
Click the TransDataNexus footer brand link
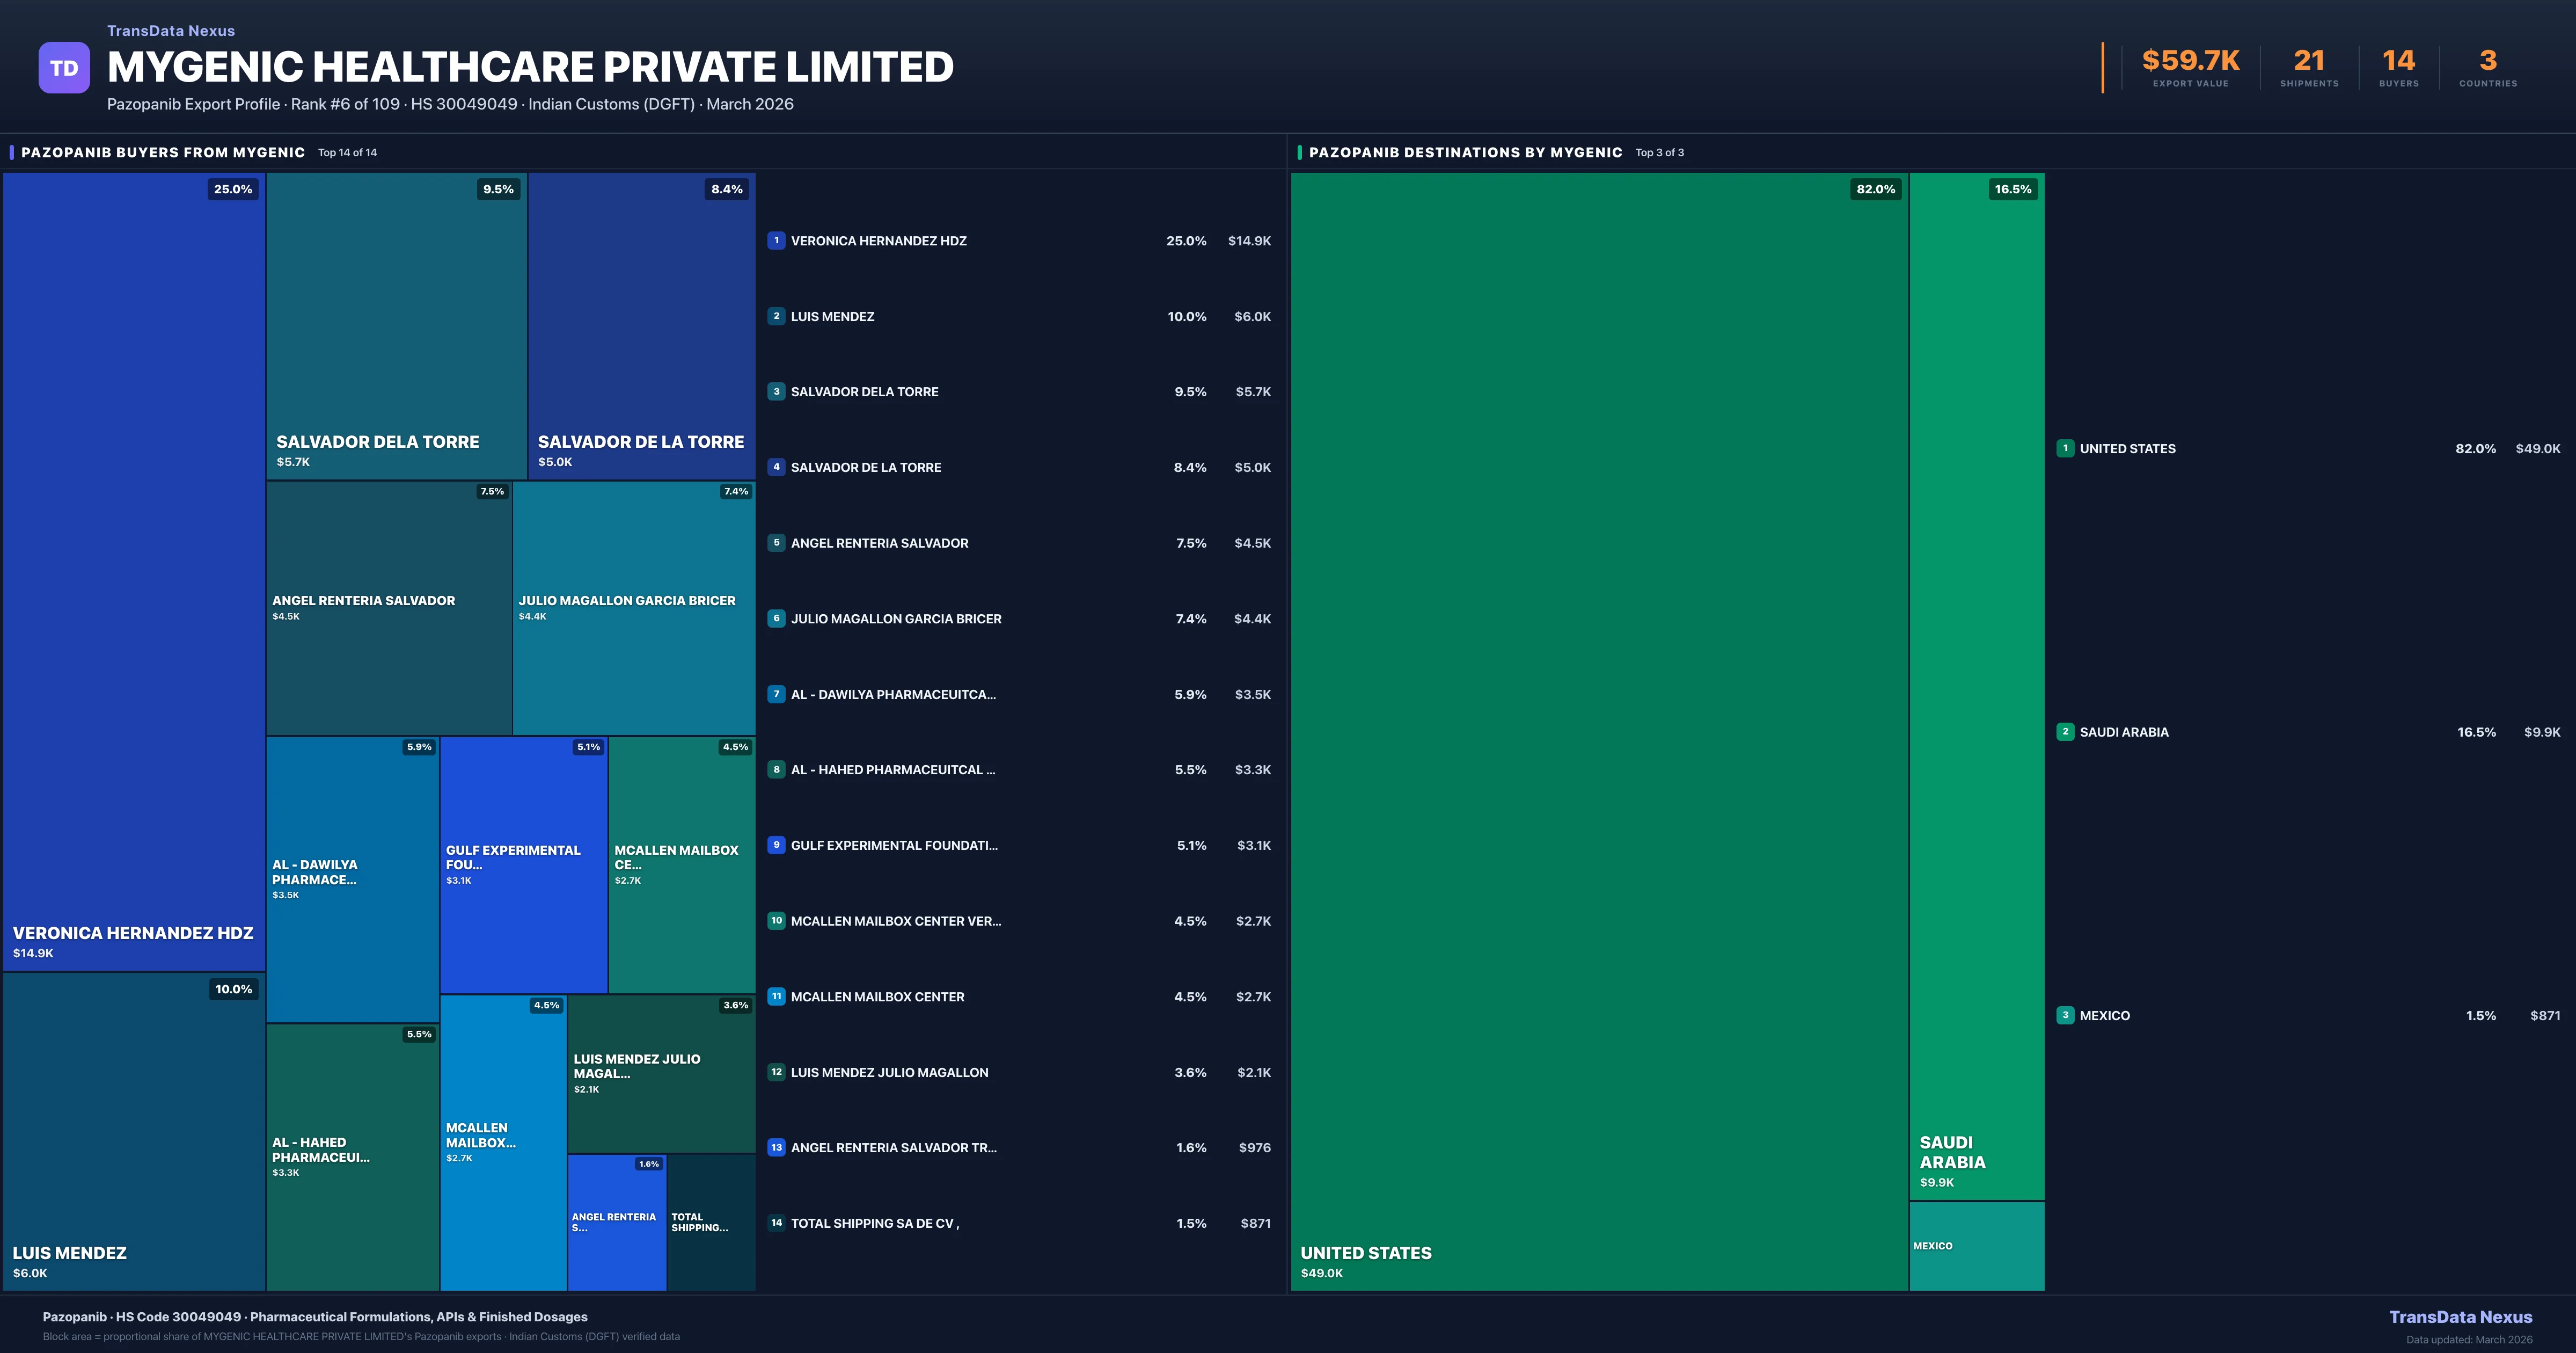point(2460,1317)
